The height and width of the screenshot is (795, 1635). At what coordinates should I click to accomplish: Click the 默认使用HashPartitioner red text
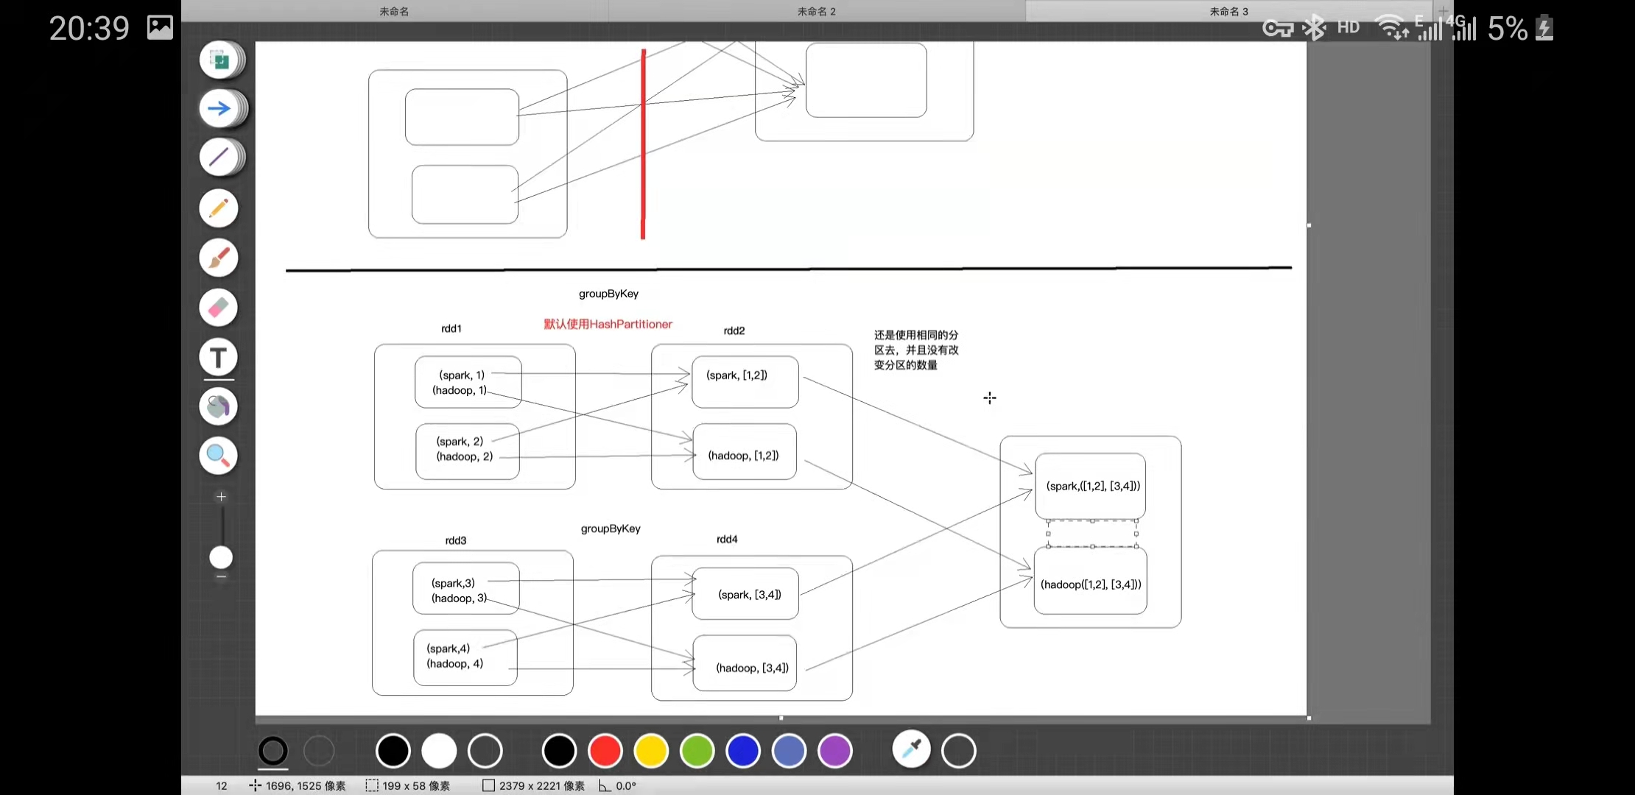pos(608,324)
